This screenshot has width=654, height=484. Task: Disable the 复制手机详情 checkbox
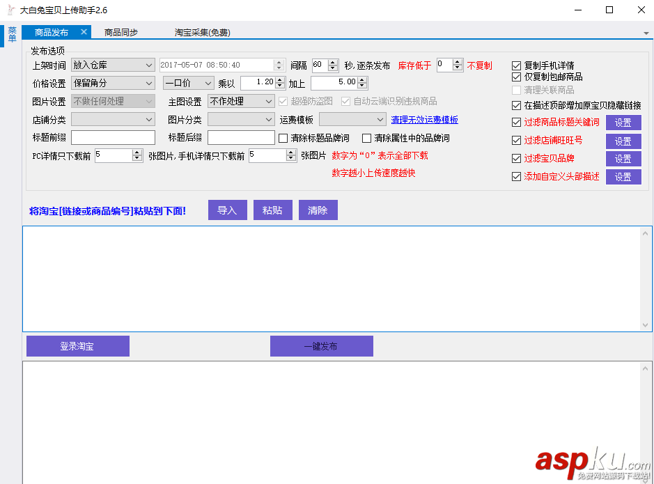(x=516, y=65)
